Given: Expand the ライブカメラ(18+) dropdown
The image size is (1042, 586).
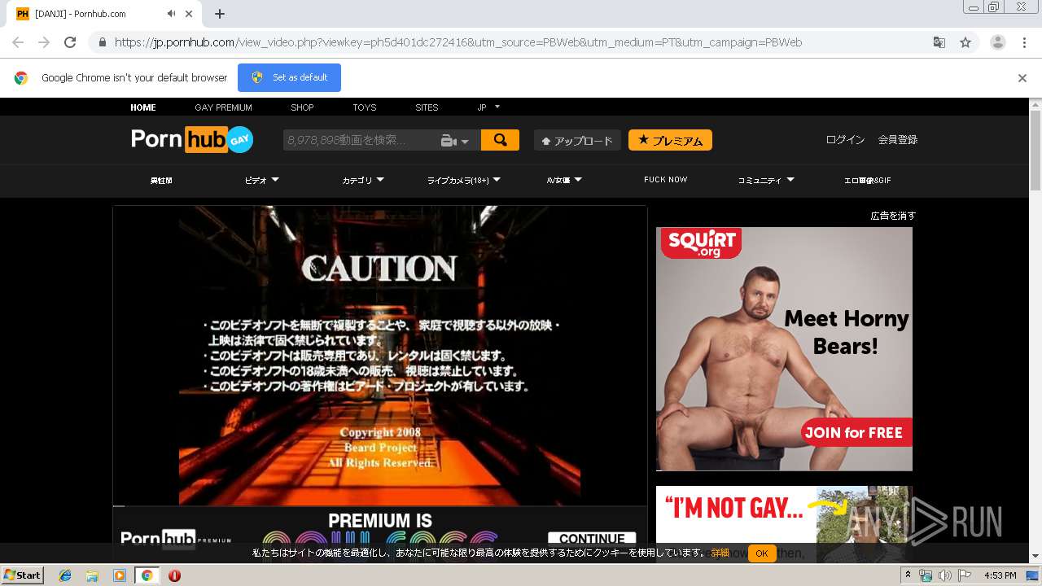Looking at the screenshot, I should coord(464,180).
